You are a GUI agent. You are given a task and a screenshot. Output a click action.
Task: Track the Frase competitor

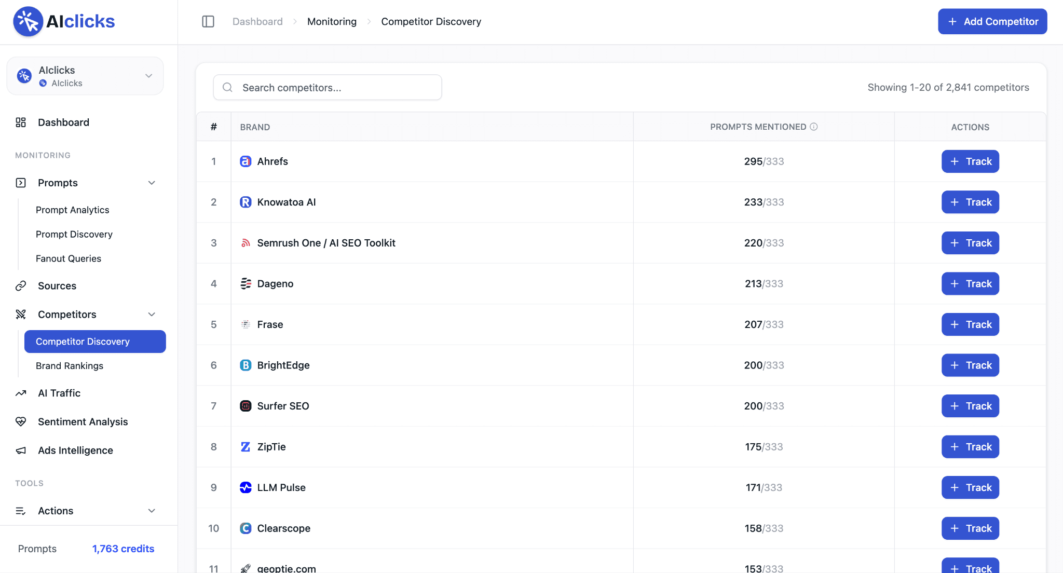pyautogui.click(x=970, y=324)
